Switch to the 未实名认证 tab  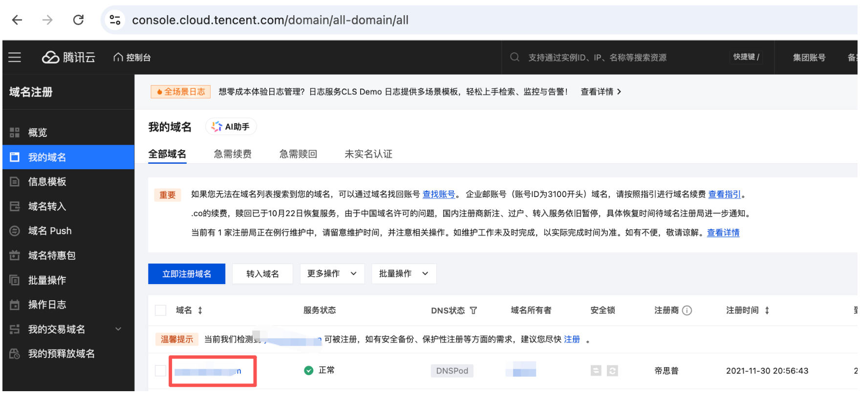point(368,154)
